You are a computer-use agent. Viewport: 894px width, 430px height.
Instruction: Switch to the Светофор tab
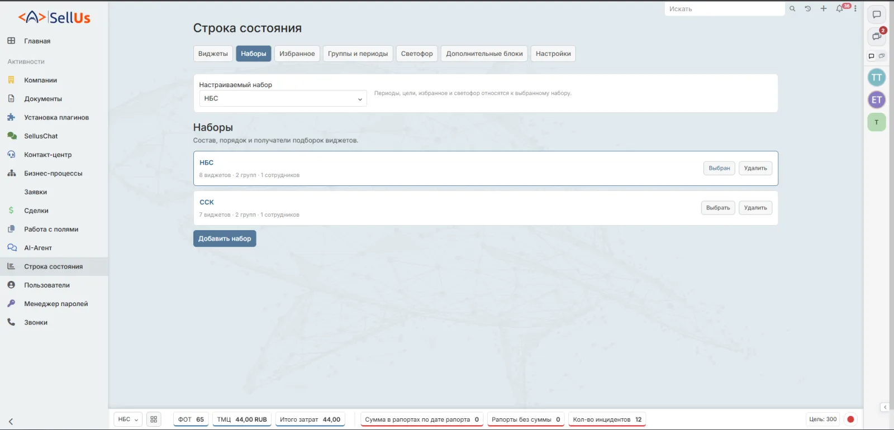417,54
